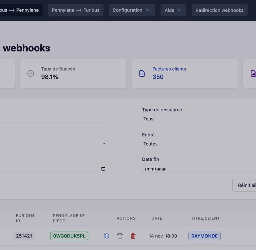
Task: Click the Taux de Succès checkmark icon
Action: point(31,73)
